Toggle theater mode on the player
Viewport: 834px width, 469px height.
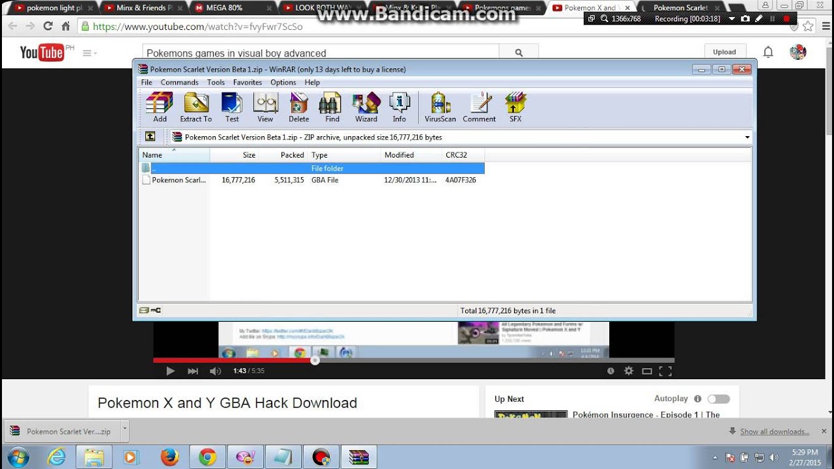coord(647,371)
